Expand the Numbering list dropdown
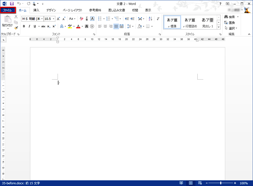Image resolution: width=253 pixels, height=186 pixels. (112, 19)
